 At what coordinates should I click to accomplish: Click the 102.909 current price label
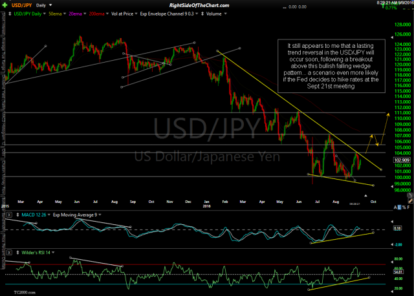point(402,160)
